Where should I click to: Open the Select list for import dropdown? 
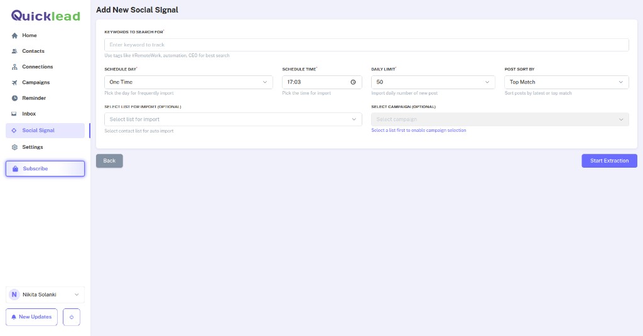[233, 119]
